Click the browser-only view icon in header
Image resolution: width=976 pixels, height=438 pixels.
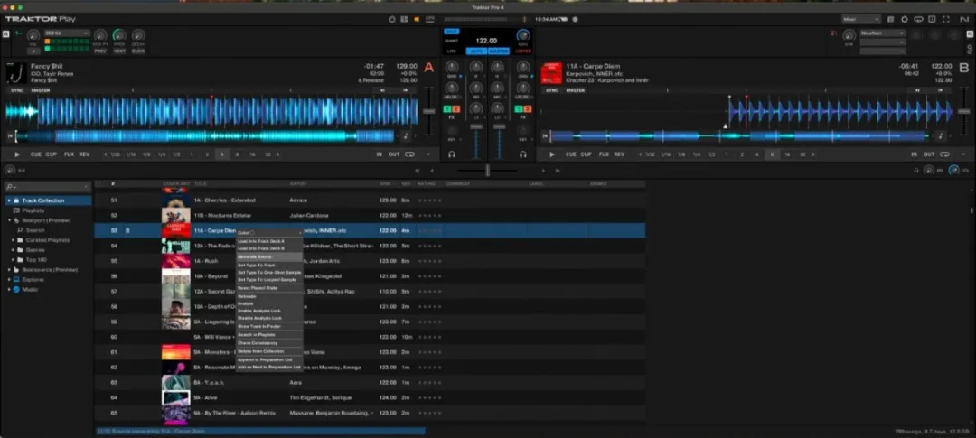tap(891, 19)
